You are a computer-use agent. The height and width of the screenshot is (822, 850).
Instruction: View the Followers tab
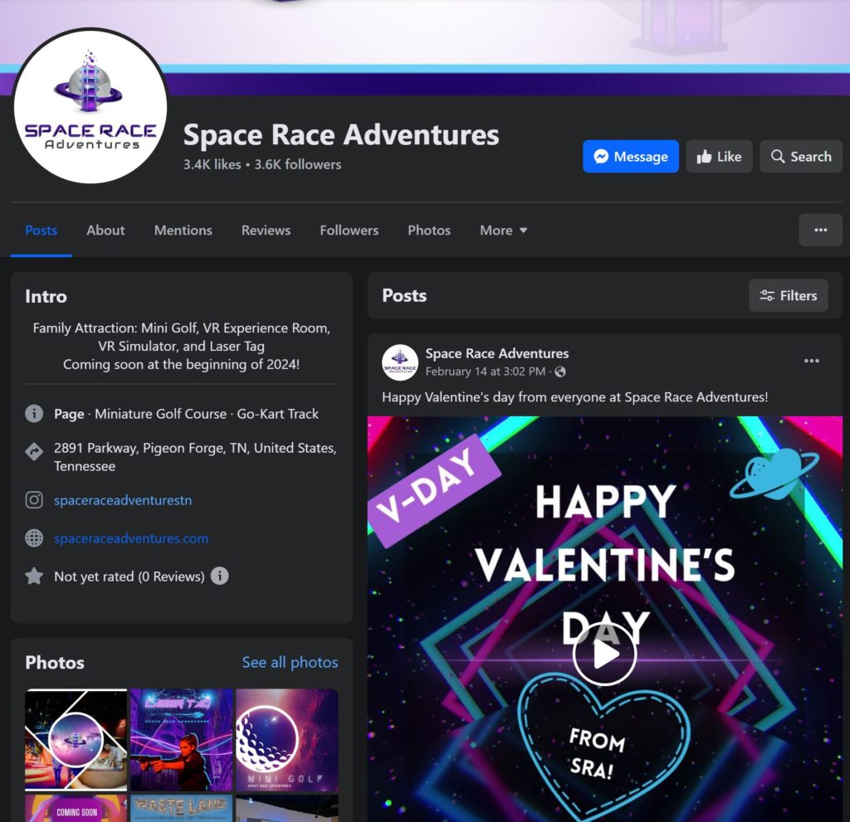click(x=349, y=231)
